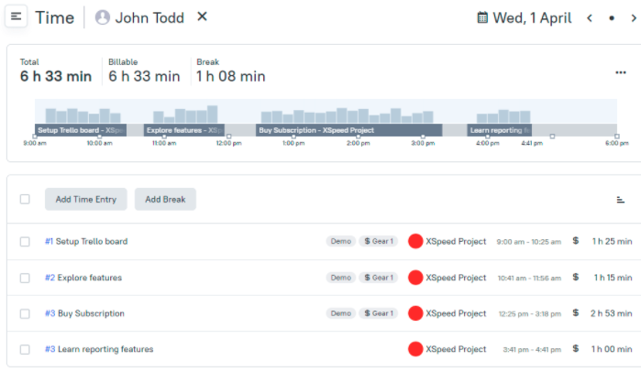Click the Break 1 h 08 min summary

[x=230, y=71]
